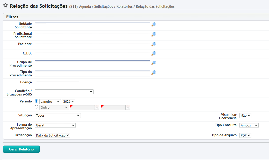Click Tipo do Procedimento search icon
Image resolution: width=269 pixels, height=160 pixels.
coord(154,73)
